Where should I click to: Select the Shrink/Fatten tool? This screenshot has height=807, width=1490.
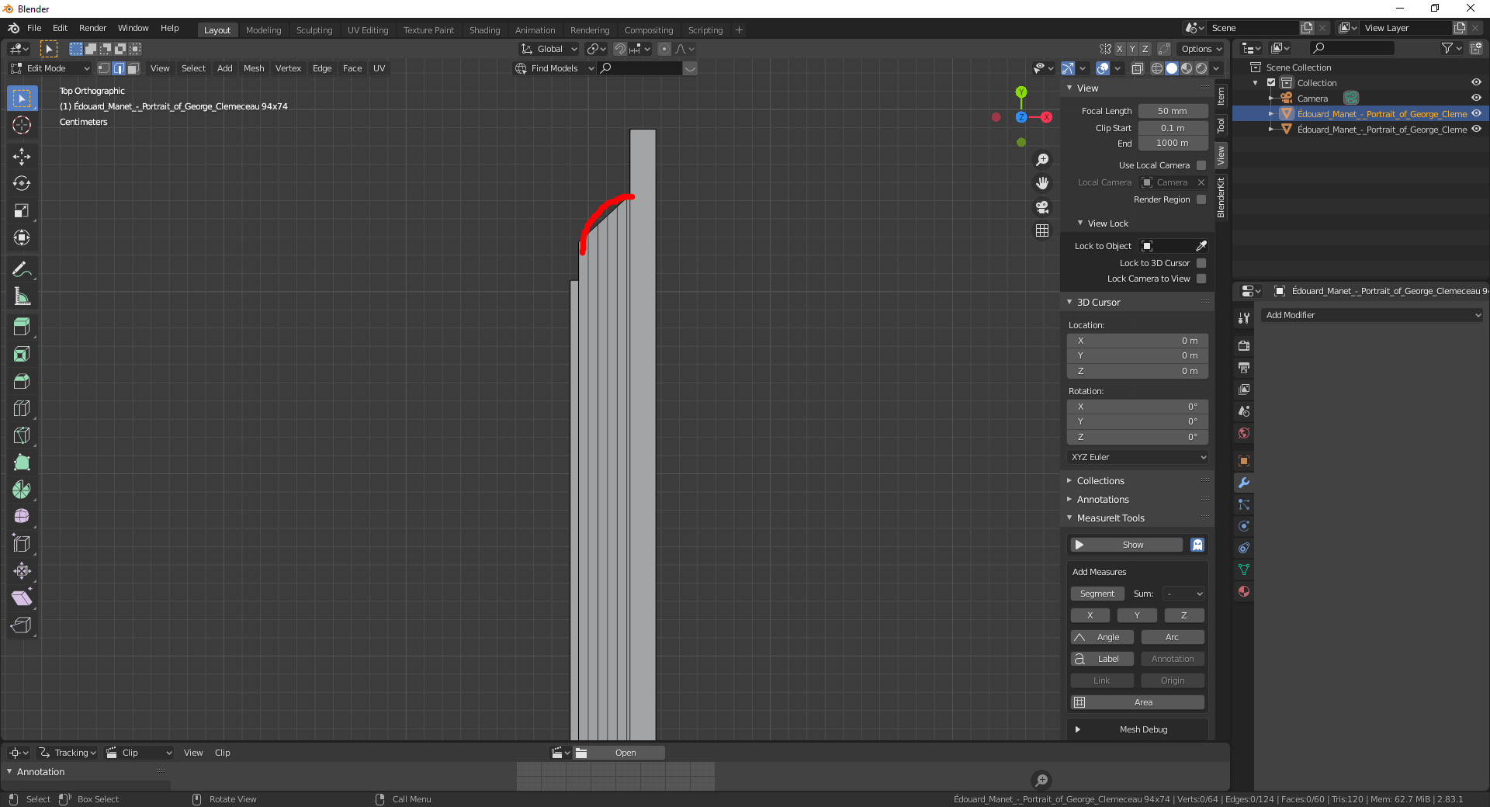22,571
